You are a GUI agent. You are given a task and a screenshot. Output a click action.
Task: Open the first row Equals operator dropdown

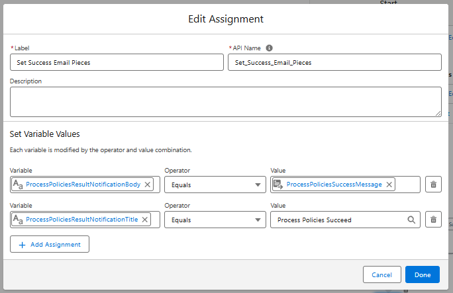pyautogui.click(x=215, y=185)
